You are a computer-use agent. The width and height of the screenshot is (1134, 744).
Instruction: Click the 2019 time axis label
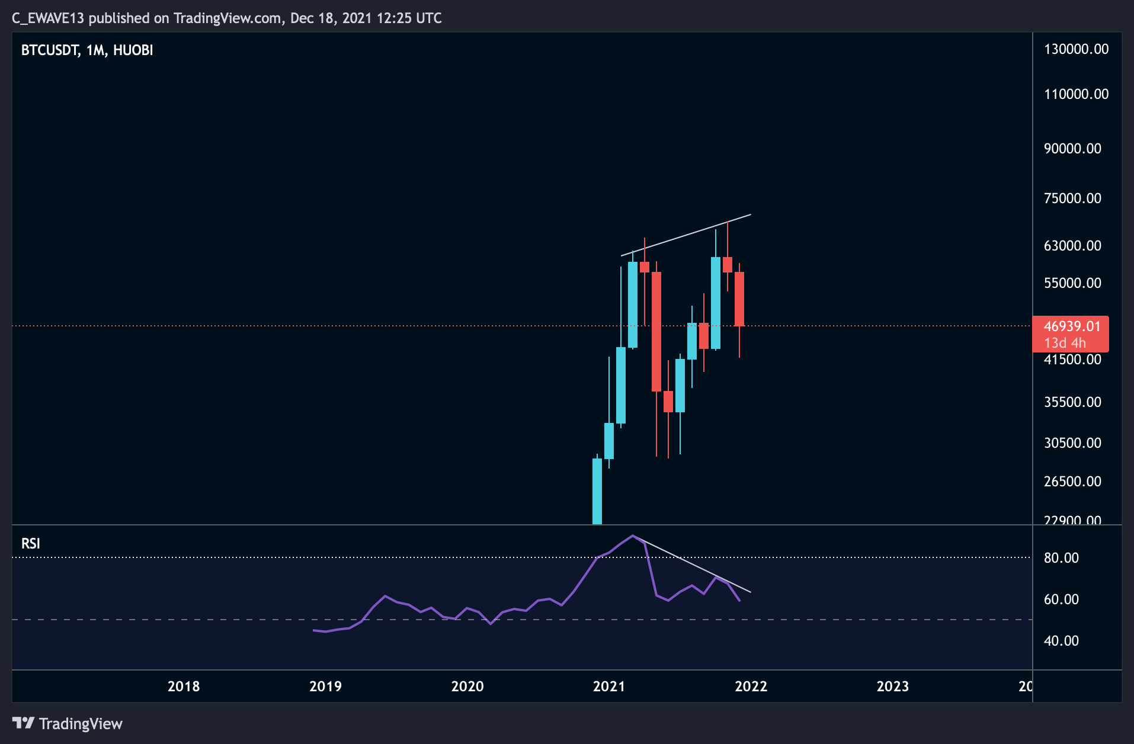325,687
